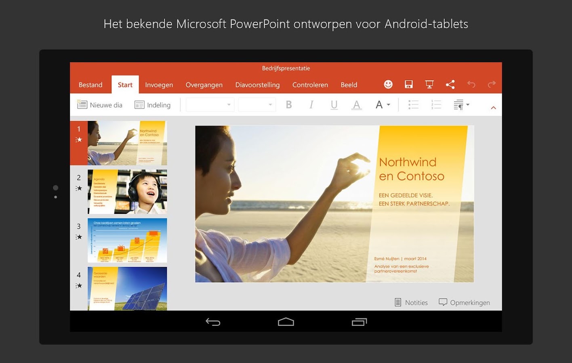Apply a bulleted list
The image size is (572, 363).
tap(413, 105)
